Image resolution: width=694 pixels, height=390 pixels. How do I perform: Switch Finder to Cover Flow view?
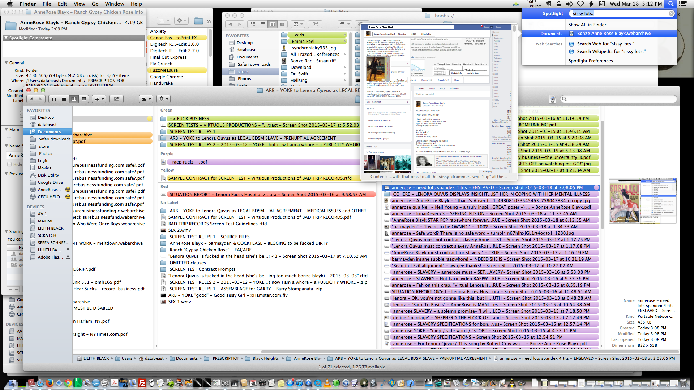tap(83, 99)
